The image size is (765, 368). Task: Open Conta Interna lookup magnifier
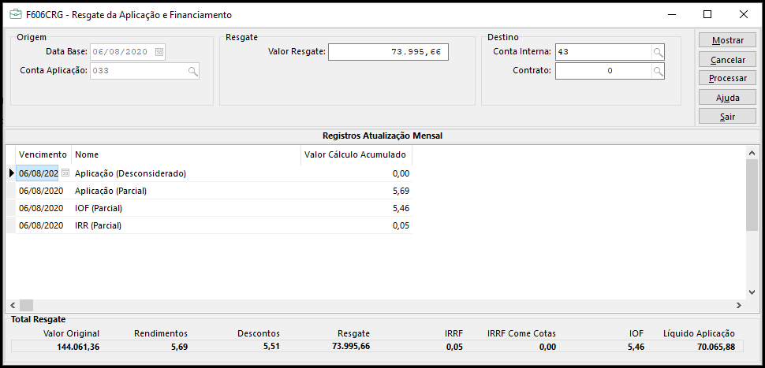pos(659,52)
